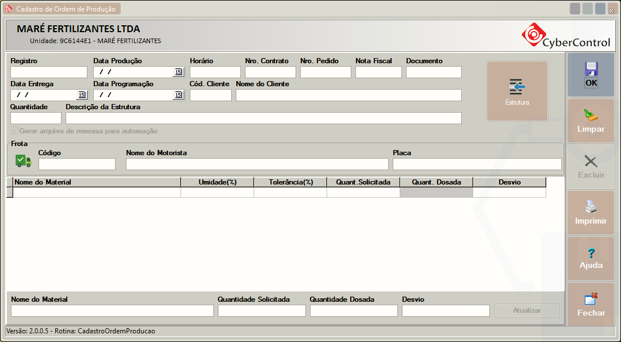621x342 pixels.
Task: Focus the Nome do Motorista field
Action: (x=257, y=164)
